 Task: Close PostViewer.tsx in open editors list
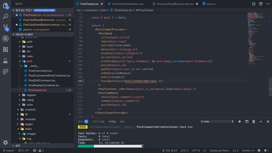click(17, 15)
